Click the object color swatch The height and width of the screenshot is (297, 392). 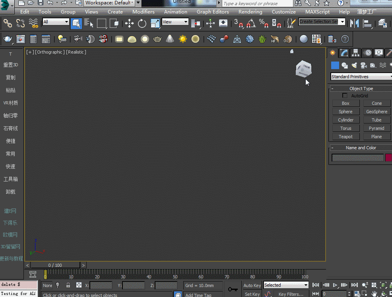click(388, 158)
